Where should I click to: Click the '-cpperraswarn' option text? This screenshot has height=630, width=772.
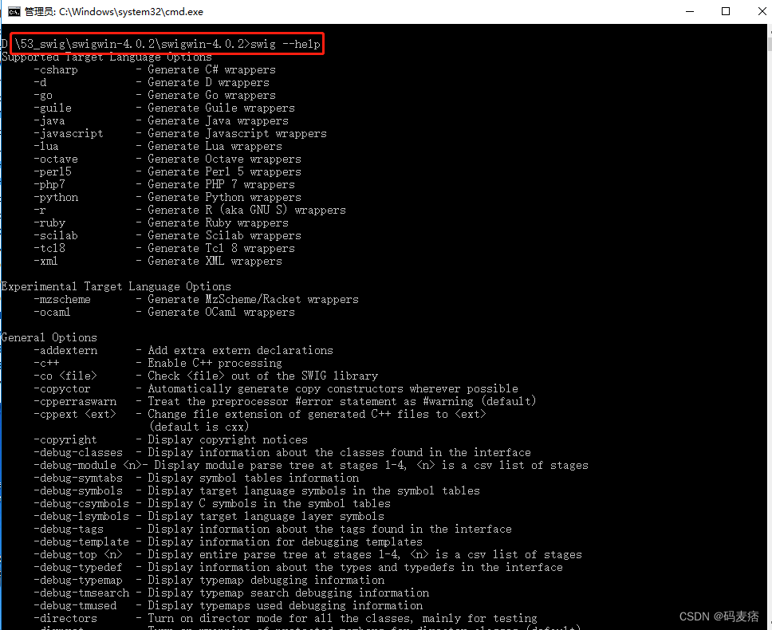(75, 402)
